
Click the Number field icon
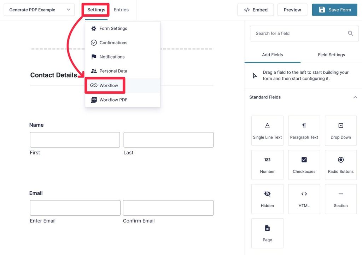pos(267,165)
